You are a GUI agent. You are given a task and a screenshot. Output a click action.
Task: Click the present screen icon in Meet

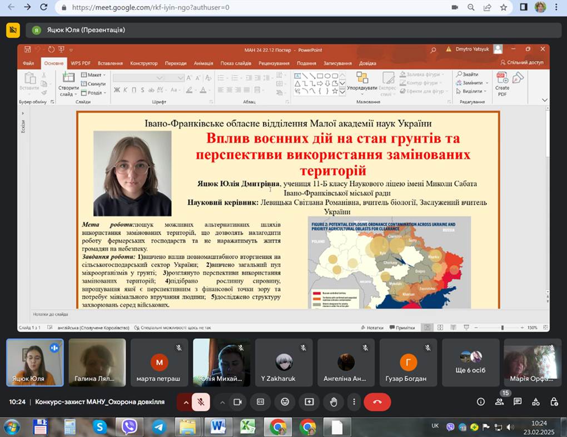[310, 401]
